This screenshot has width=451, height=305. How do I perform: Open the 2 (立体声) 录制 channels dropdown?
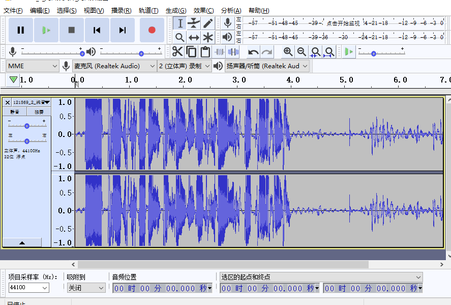point(185,66)
